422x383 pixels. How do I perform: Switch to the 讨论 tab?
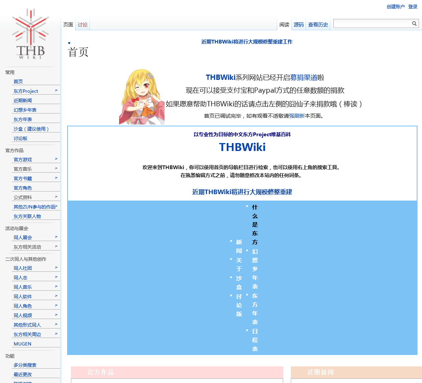pos(82,25)
